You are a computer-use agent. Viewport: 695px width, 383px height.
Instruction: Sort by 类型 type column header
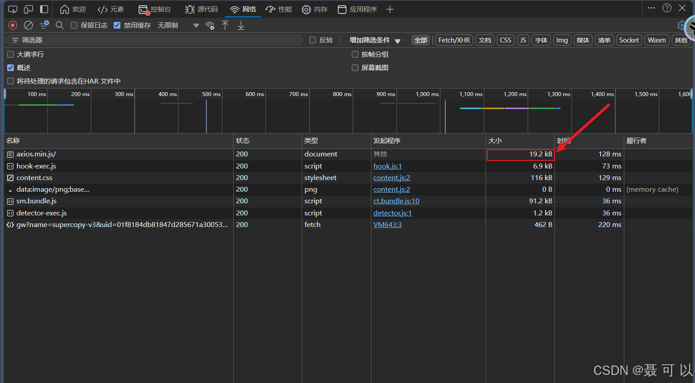click(x=337, y=141)
